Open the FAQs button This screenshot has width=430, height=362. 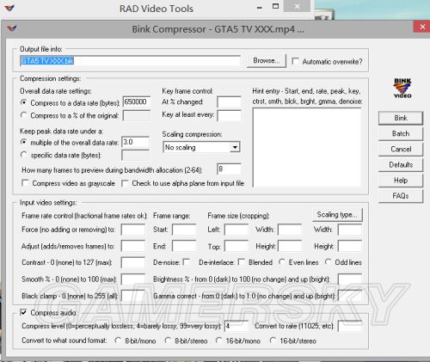(401, 196)
